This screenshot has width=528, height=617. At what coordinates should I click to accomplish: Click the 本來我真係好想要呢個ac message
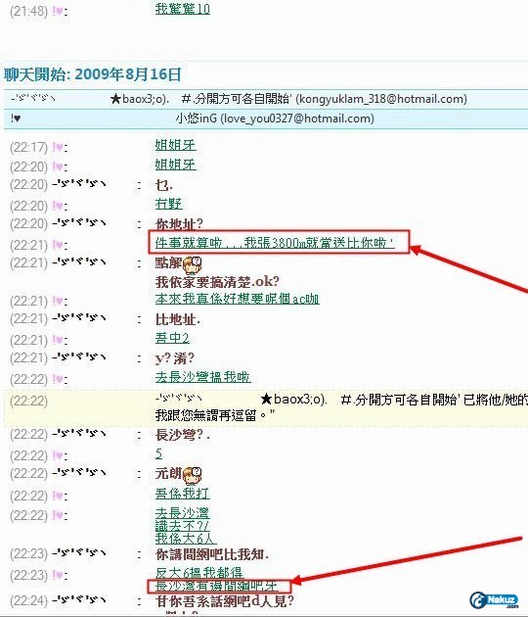tap(237, 299)
